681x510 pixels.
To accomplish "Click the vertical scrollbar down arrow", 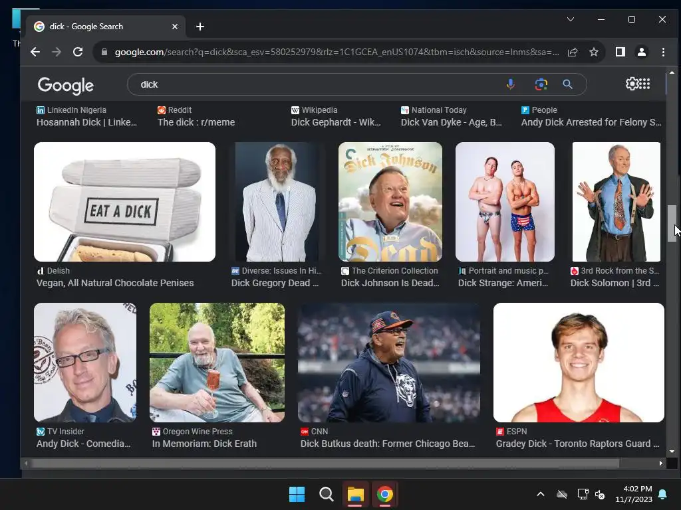I will click(672, 452).
